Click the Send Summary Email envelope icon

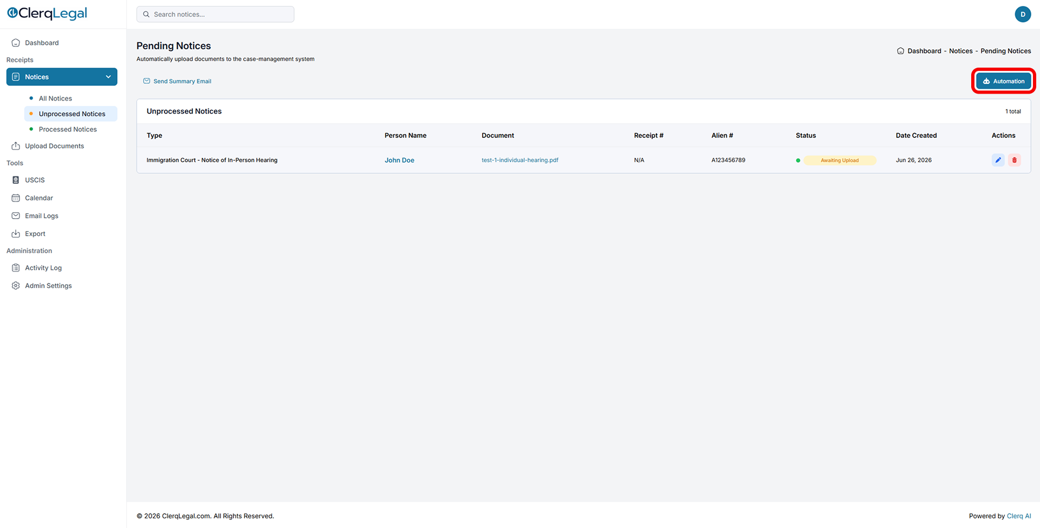(146, 81)
